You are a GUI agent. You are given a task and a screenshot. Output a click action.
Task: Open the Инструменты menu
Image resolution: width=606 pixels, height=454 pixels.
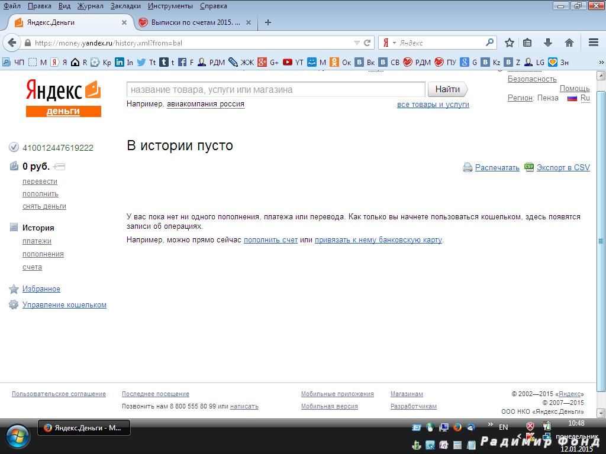(170, 6)
